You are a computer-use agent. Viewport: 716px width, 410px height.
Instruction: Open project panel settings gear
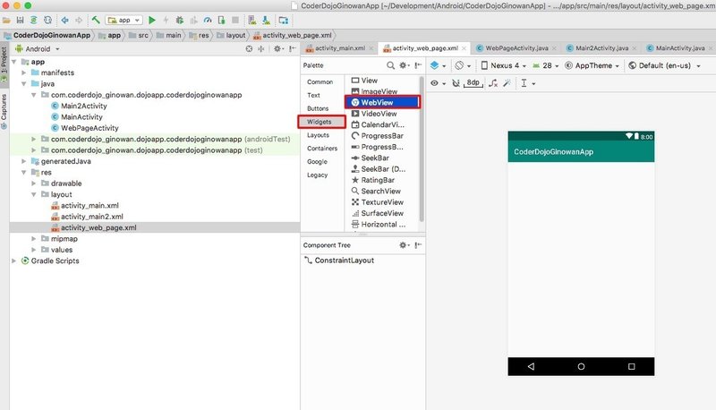[x=277, y=48]
